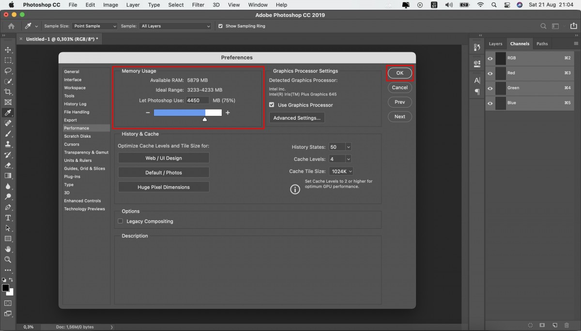
Task: Toggle Use Graphics Processor checkbox
Action: [x=272, y=105]
